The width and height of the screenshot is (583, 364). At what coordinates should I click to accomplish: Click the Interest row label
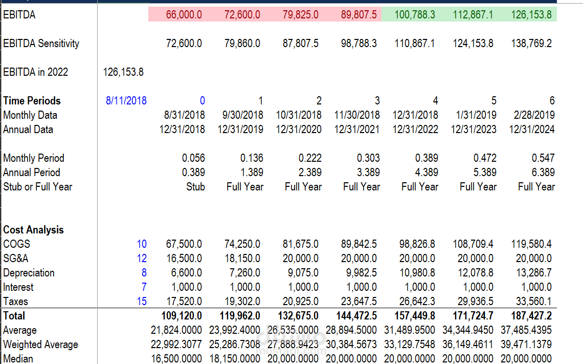(18, 287)
